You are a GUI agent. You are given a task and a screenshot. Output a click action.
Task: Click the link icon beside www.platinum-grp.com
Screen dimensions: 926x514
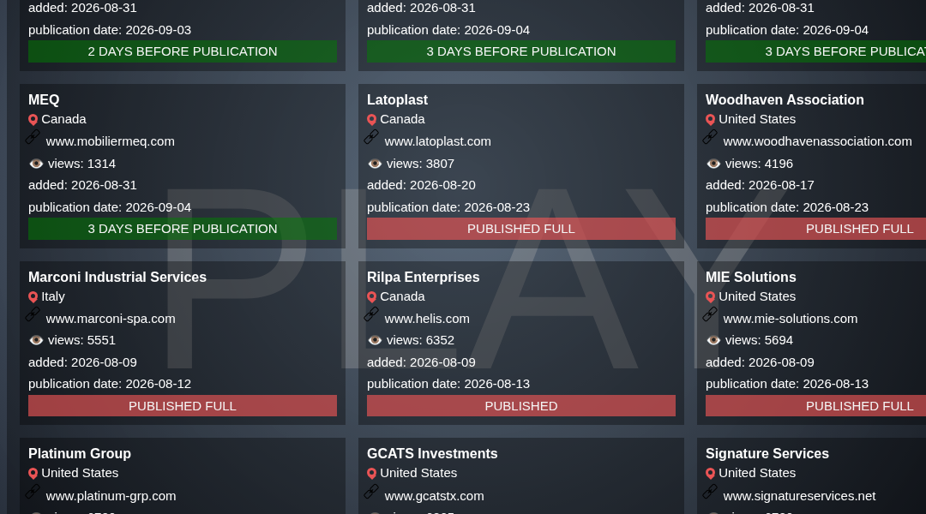pyautogui.click(x=33, y=491)
